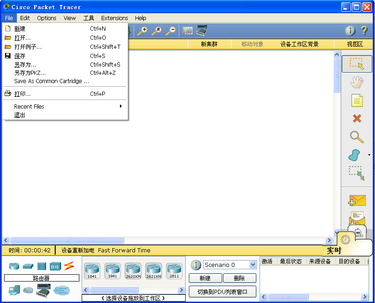Open the draw shape dropdown arrow
The width and height of the screenshot is (375, 303).
point(369,155)
